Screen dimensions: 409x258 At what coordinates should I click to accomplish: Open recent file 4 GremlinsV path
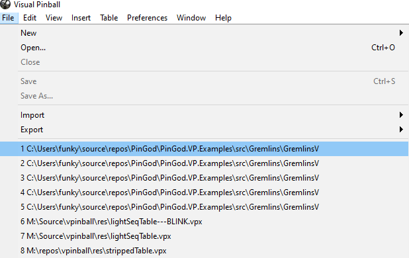click(x=204, y=193)
